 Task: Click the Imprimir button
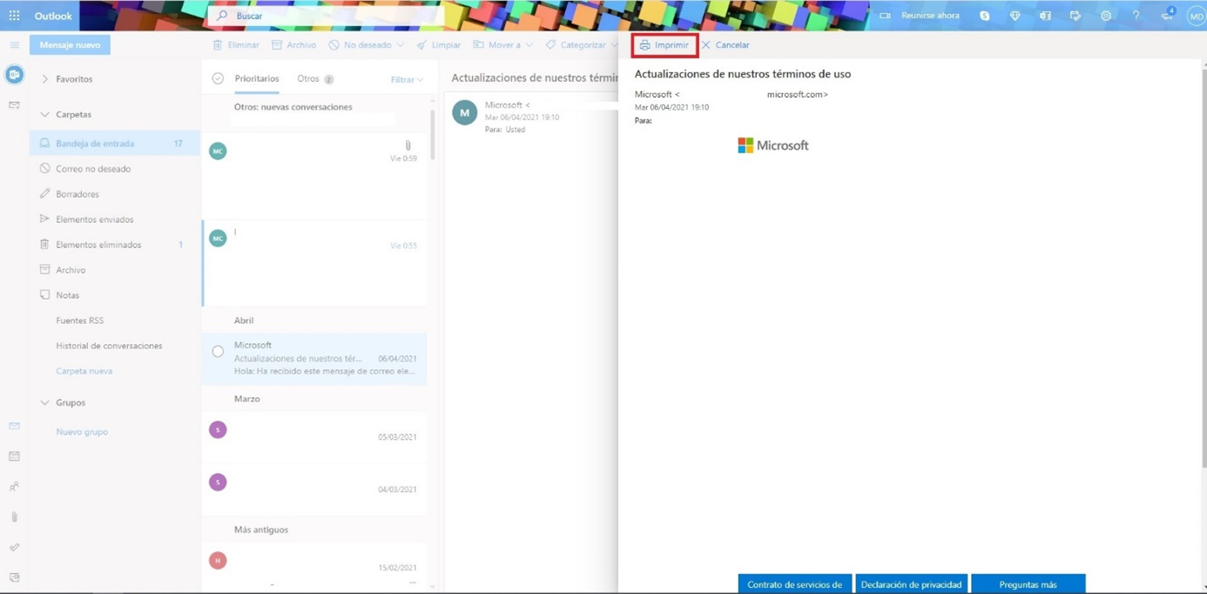pyautogui.click(x=664, y=45)
